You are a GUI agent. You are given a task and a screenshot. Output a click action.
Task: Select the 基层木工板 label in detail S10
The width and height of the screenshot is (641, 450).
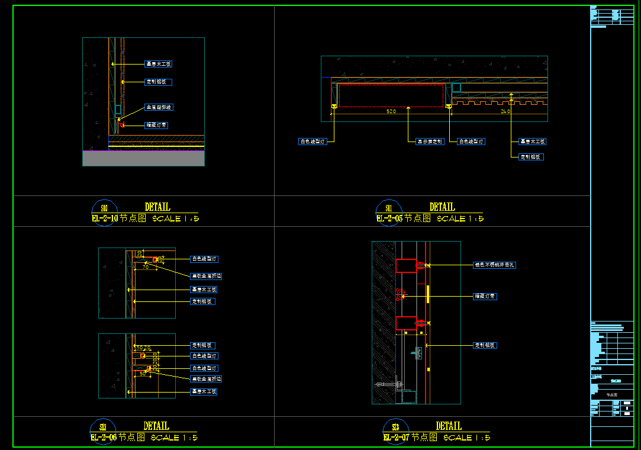pyautogui.click(x=159, y=64)
